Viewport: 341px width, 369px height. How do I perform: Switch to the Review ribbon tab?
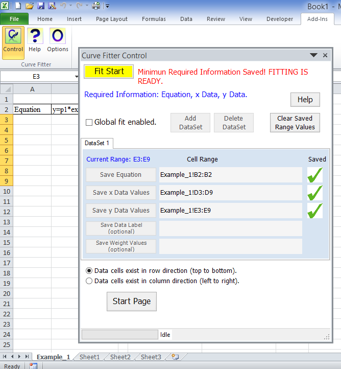pyautogui.click(x=216, y=19)
